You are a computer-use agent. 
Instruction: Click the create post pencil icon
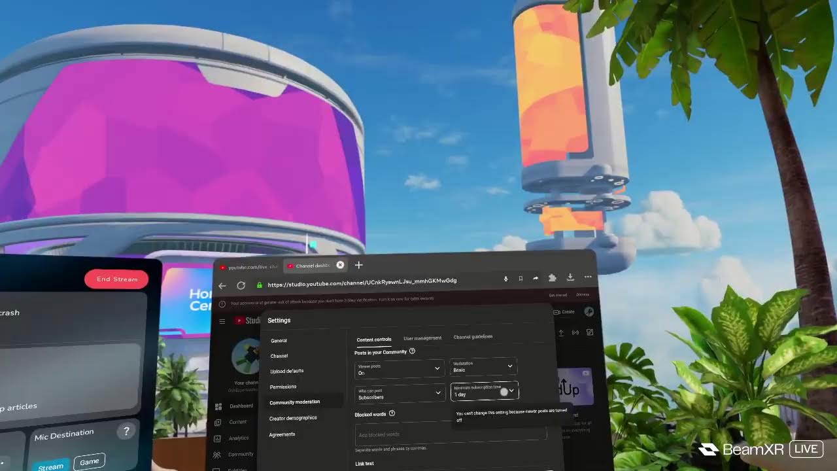tap(590, 332)
